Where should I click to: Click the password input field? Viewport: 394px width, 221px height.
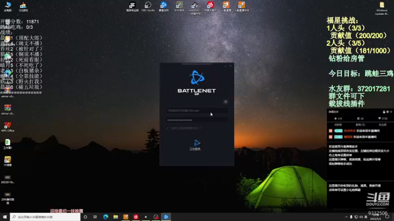(x=197, y=120)
